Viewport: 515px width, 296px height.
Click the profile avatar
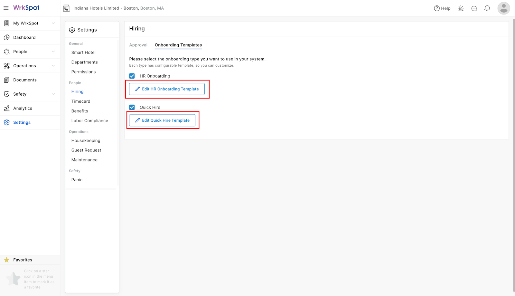[x=503, y=8]
